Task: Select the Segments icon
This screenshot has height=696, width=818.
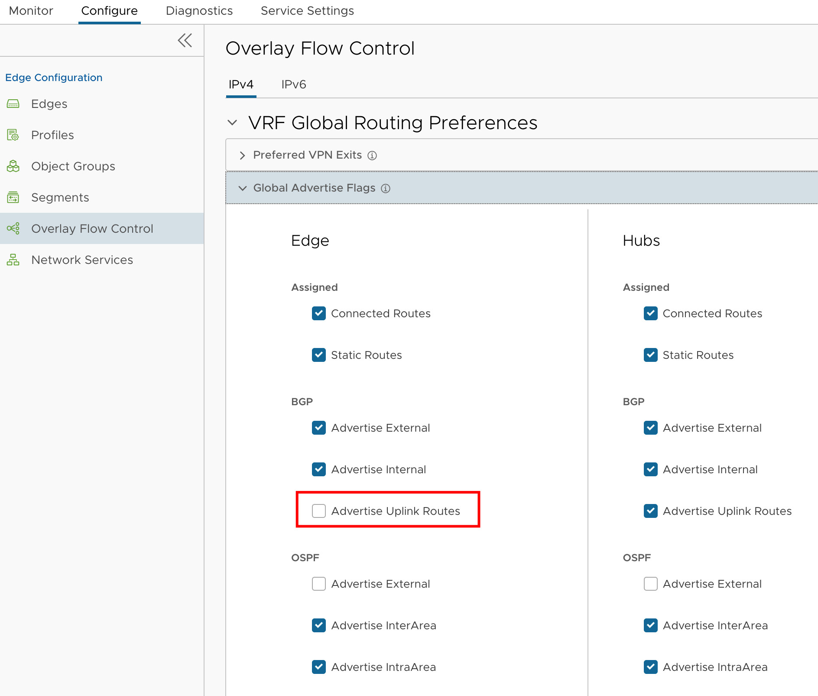Action: pyautogui.click(x=13, y=197)
